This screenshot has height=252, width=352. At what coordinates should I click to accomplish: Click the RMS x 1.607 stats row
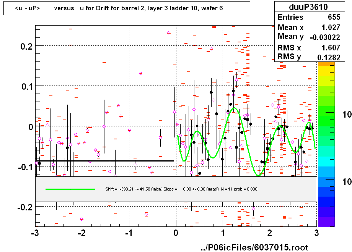coord(309,47)
